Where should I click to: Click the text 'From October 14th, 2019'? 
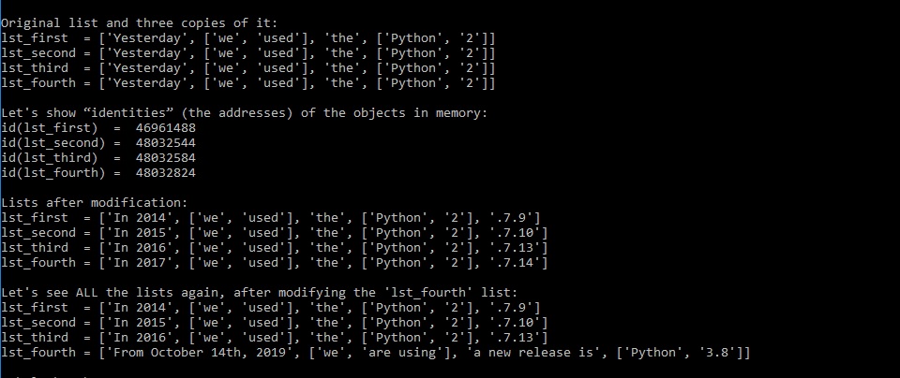[199, 352]
